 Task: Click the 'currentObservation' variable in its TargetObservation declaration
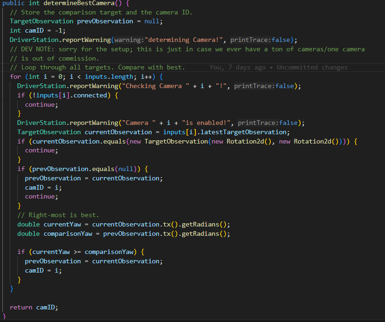pyautogui.click(x=118, y=132)
